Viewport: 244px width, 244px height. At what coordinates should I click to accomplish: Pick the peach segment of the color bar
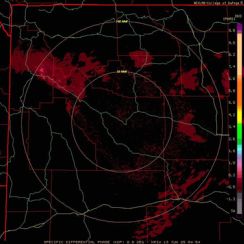pyautogui.click(x=239, y=56)
